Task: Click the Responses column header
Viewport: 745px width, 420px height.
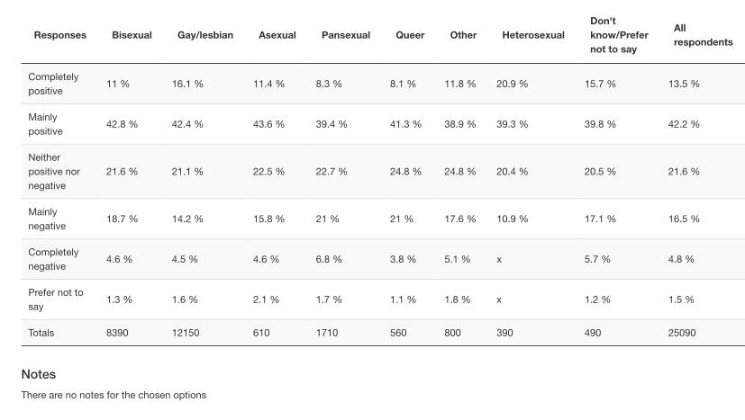Action: click(x=59, y=35)
